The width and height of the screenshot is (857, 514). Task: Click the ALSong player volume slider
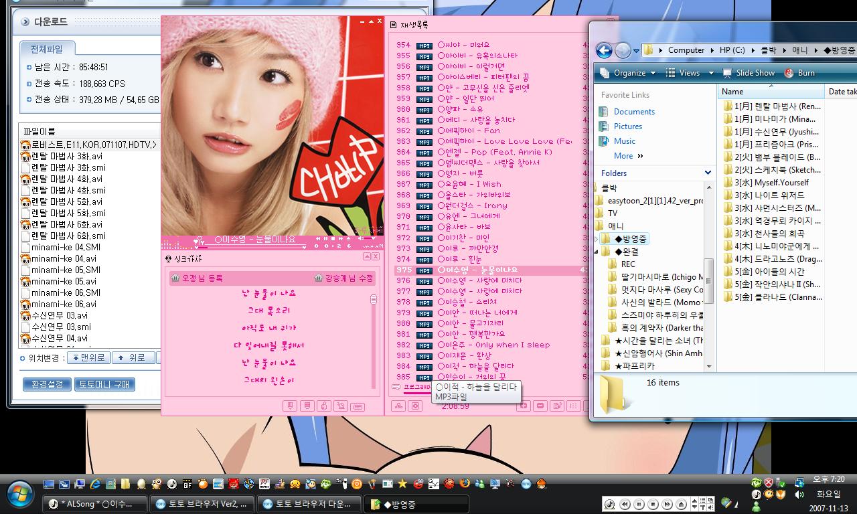[369, 238]
